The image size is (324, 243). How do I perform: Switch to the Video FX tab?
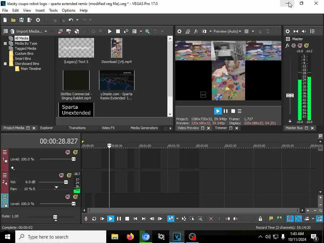[108, 128]
